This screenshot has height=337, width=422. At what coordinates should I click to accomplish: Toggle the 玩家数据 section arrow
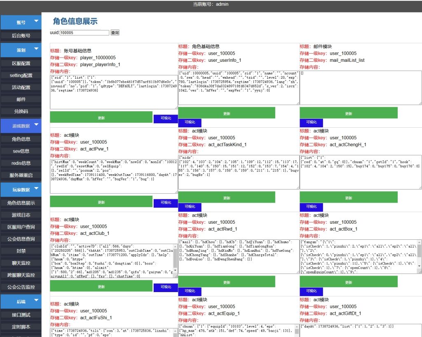36,189
